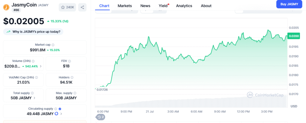Expand the Total supply 50B JASMY chevron
This screenshot has height=123, width=306.
click(34, 98)
